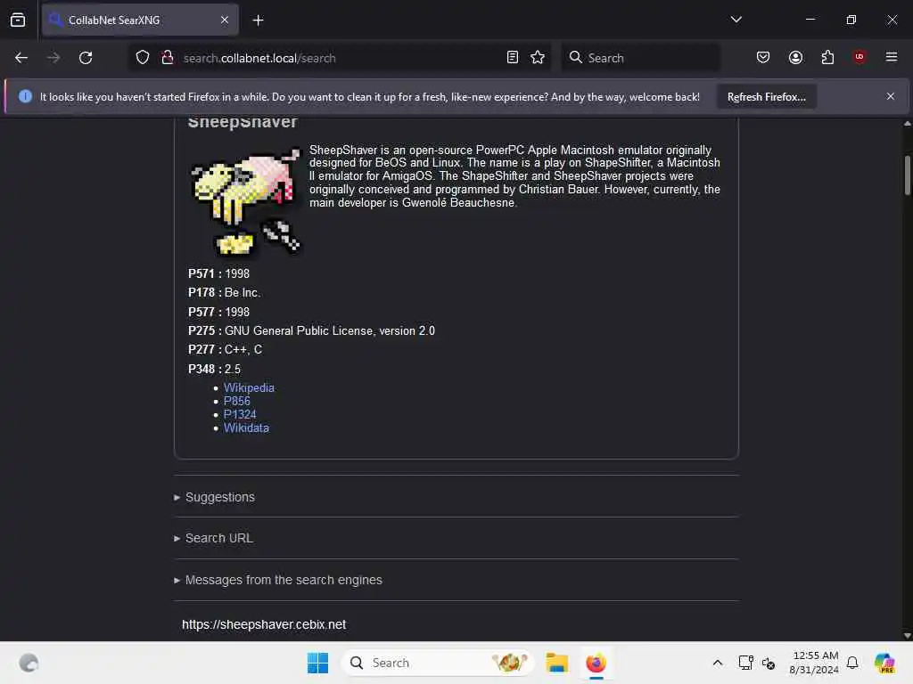Image resolution: width=913 pixels, height=684 pixels.
Task: Open the widgets icon on taskbar left
Action: 29,663
